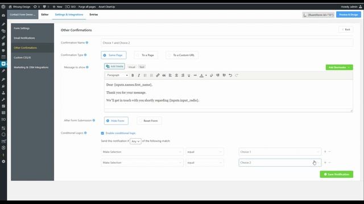
Task: Switch to the Entries tab
Action: pos(93,15)
